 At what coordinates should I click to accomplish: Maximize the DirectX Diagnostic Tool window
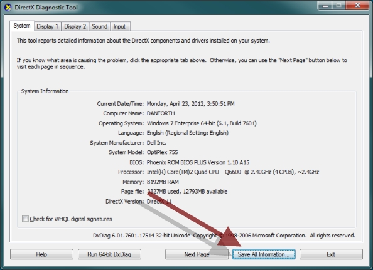tap(339, 5)
